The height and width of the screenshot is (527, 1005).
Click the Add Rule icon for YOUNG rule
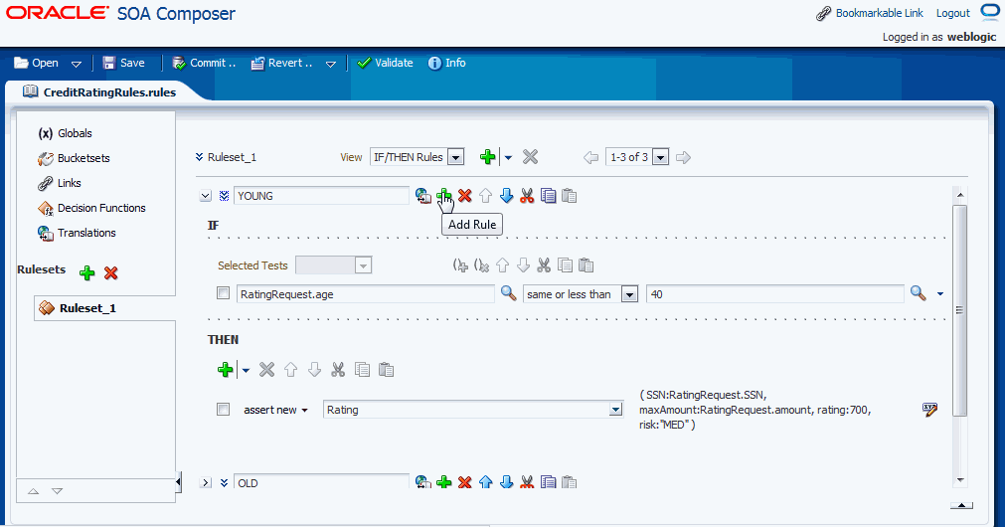tap(443, 196)
